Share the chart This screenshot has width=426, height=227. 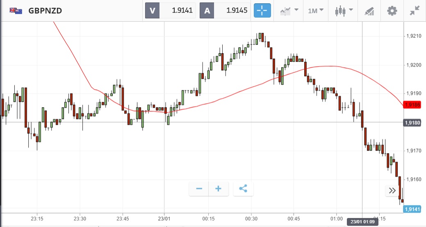pyautogui.click(x=243, y=189)
